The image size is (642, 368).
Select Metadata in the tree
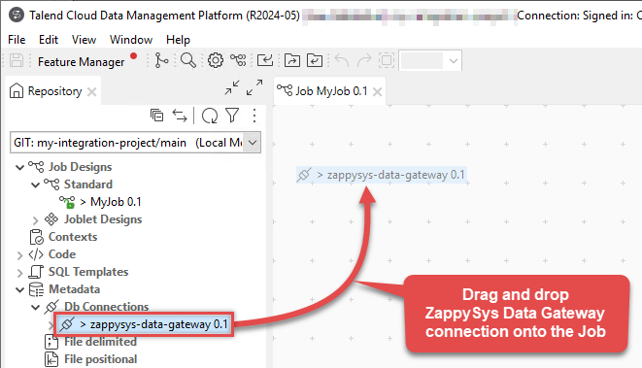[x=74, y=289]
